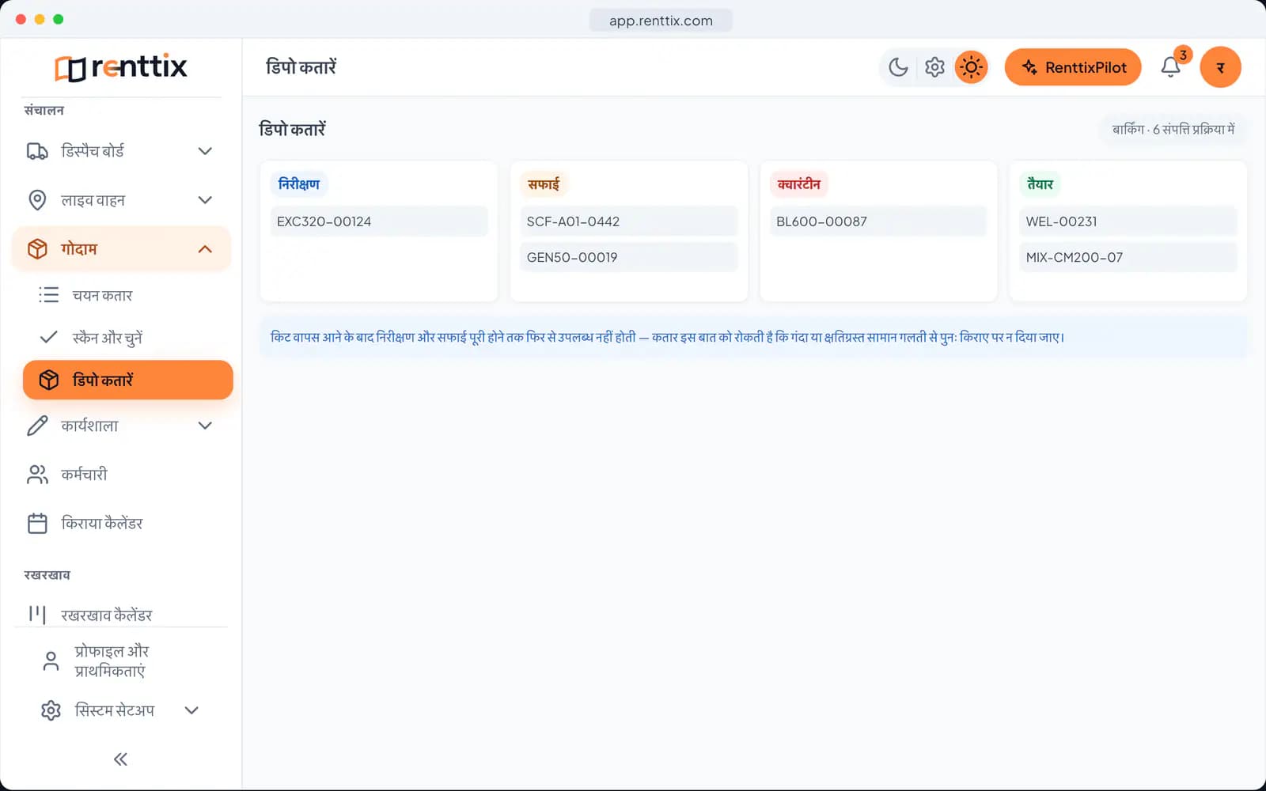Click the प्रोफाइल और प्राथमिकताएं person icon
Image resolution: width=1266 pixels, height=791 pixels.
pyautogui.click(x=51, y=661)
